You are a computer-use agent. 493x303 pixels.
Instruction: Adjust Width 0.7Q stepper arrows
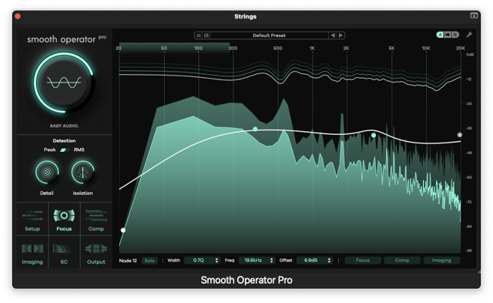coord(216,261)
